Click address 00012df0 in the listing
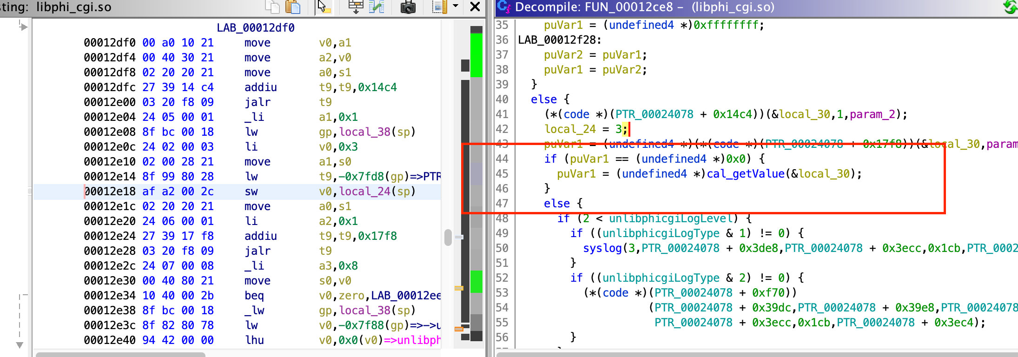 pyautogui.click(x=110, y=43)
